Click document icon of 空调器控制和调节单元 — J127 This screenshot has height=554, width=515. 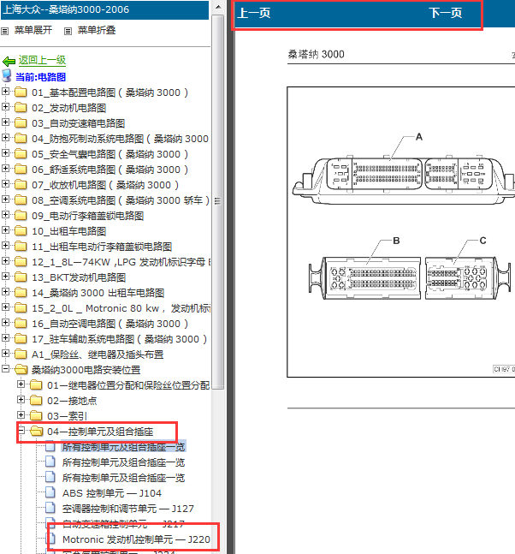pos(50,508)
